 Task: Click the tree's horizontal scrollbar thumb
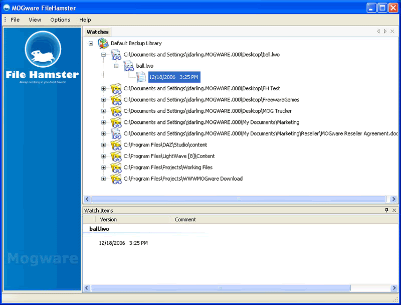click(239, 199)
